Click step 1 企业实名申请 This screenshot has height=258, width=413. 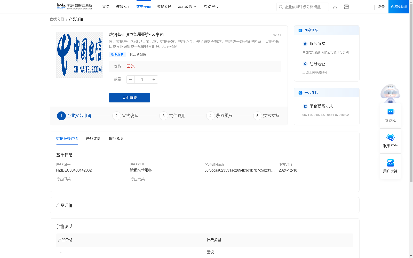click(x=74, y=116)
